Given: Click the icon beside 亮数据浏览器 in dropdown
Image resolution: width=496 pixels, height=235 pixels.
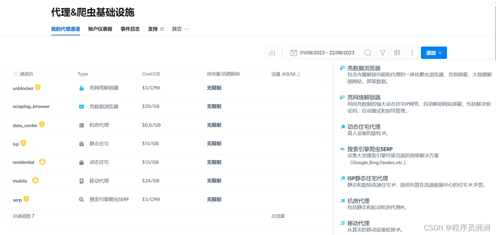Looking at the screenshot, I should pos(342,68).
